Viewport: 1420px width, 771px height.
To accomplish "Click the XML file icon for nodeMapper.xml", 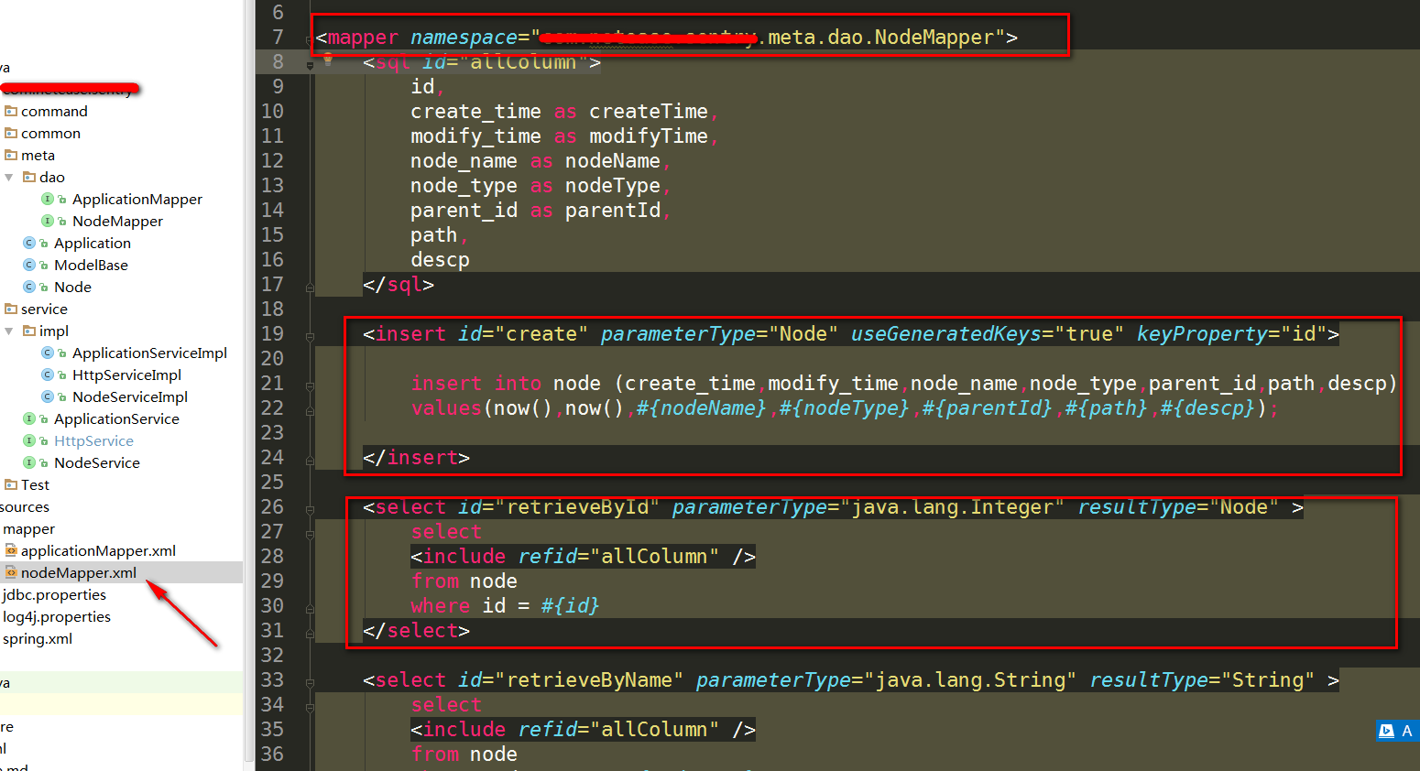I will click(x=11, y=572).
